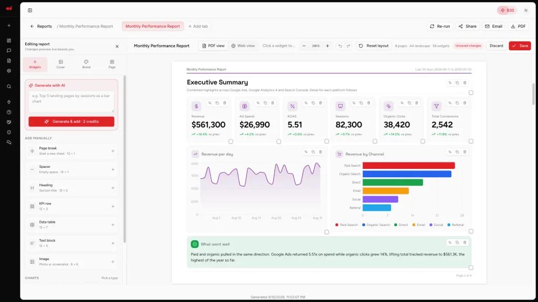Image resolution: width=538 pixels, height=302 pixels.
Task: Open the N user avatar
Action: point(525,10)
